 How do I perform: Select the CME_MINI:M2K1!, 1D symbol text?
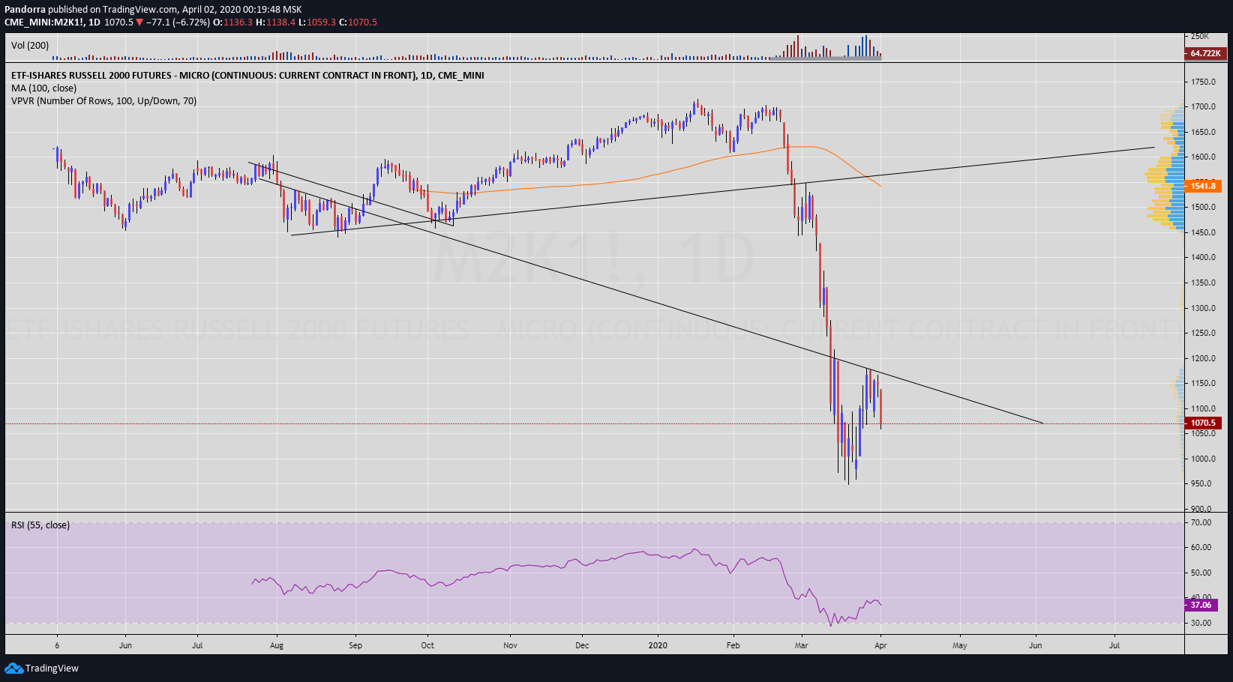52,22
